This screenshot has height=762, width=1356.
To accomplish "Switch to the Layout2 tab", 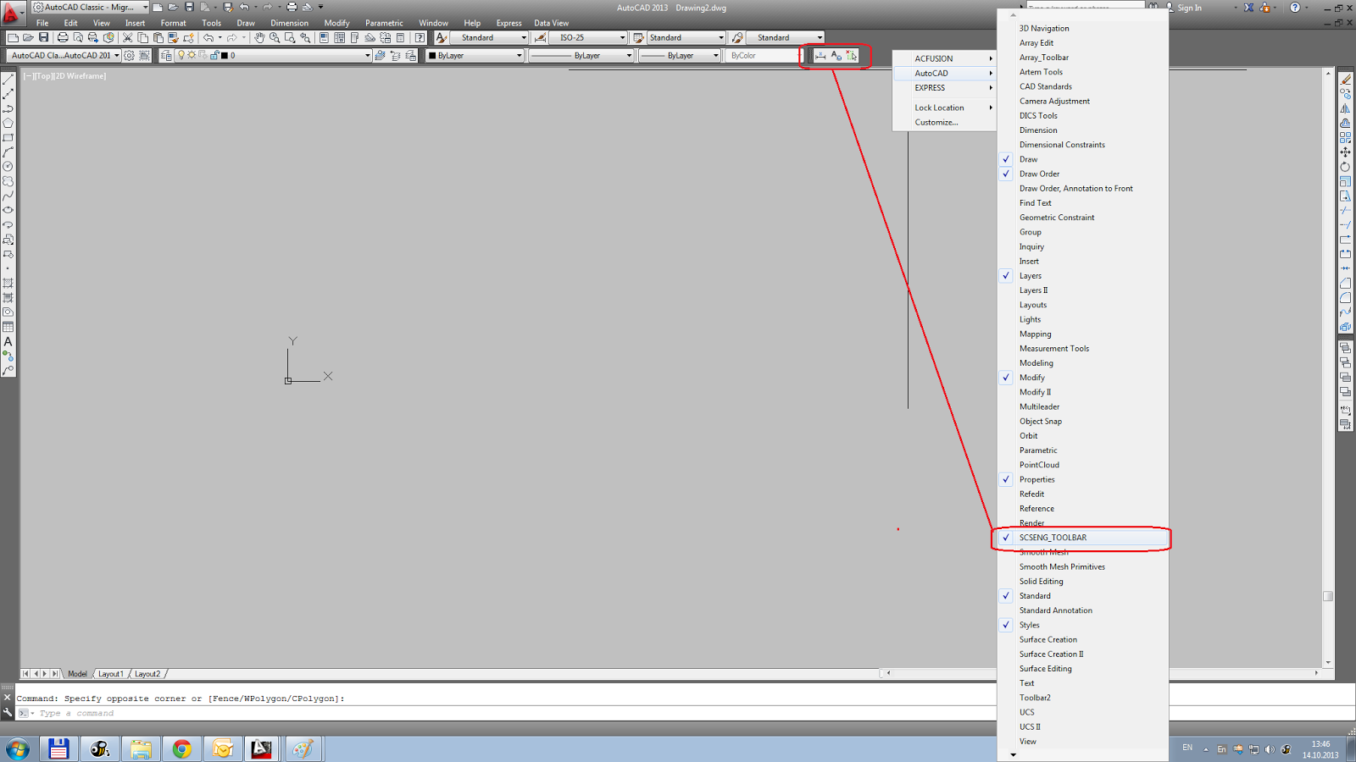I will point(147,674).
